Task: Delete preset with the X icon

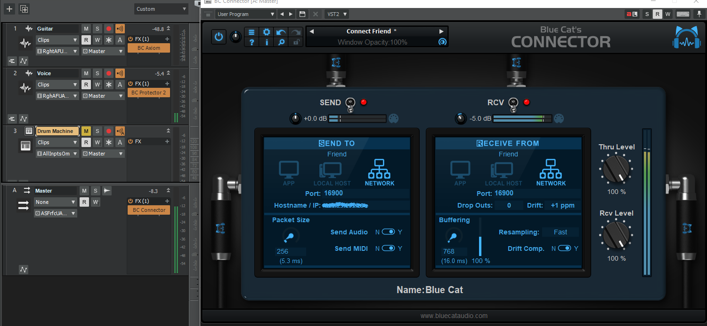Action: [316, 14]
